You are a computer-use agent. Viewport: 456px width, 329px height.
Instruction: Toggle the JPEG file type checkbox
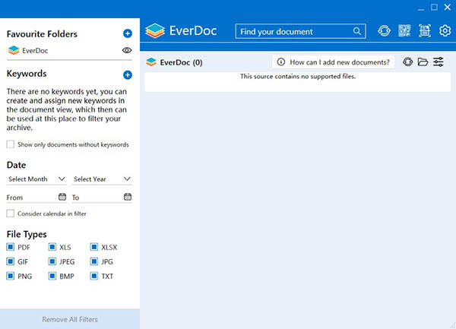(x=52, y=261)
